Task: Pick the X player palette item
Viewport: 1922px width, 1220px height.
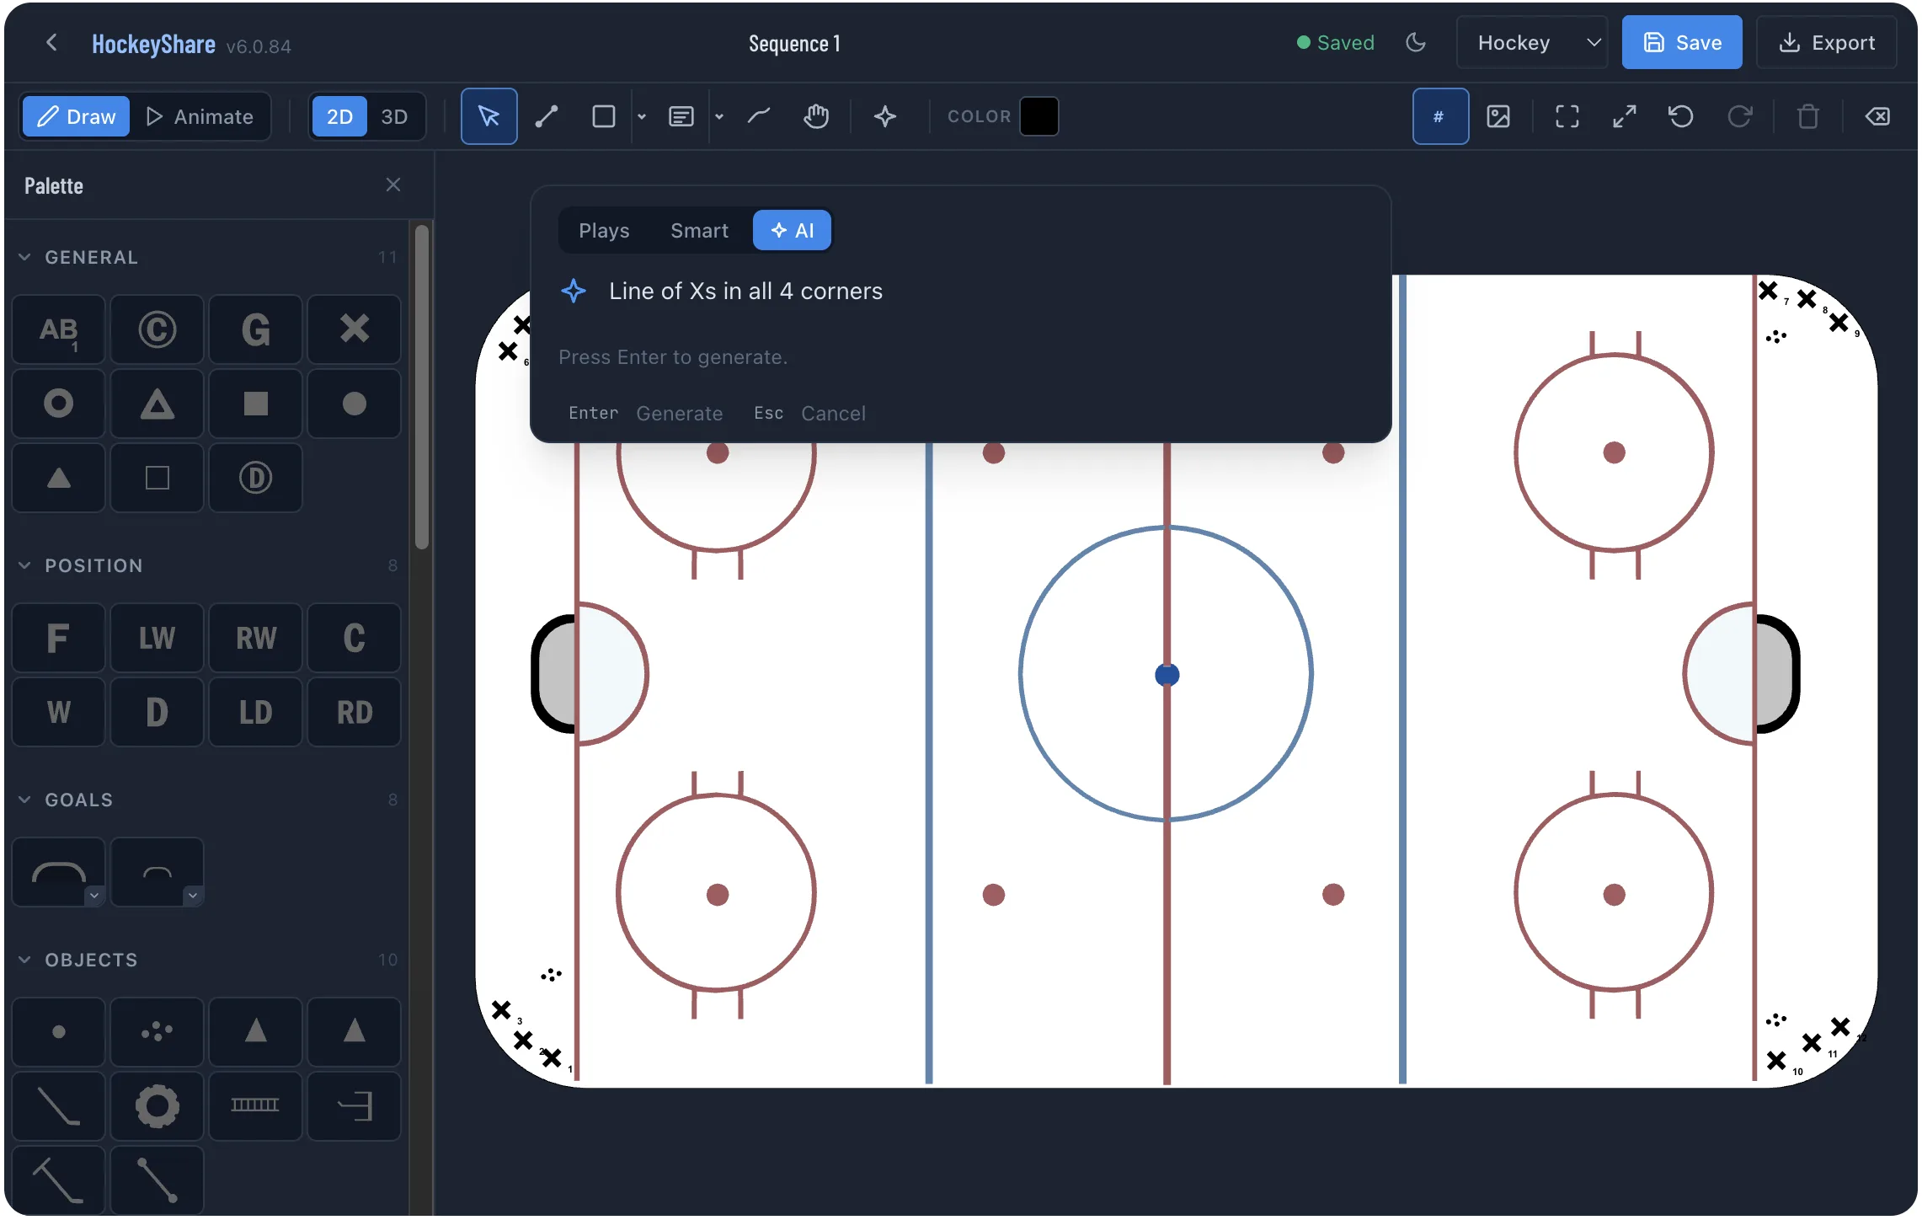Action: tap(355, 329)
